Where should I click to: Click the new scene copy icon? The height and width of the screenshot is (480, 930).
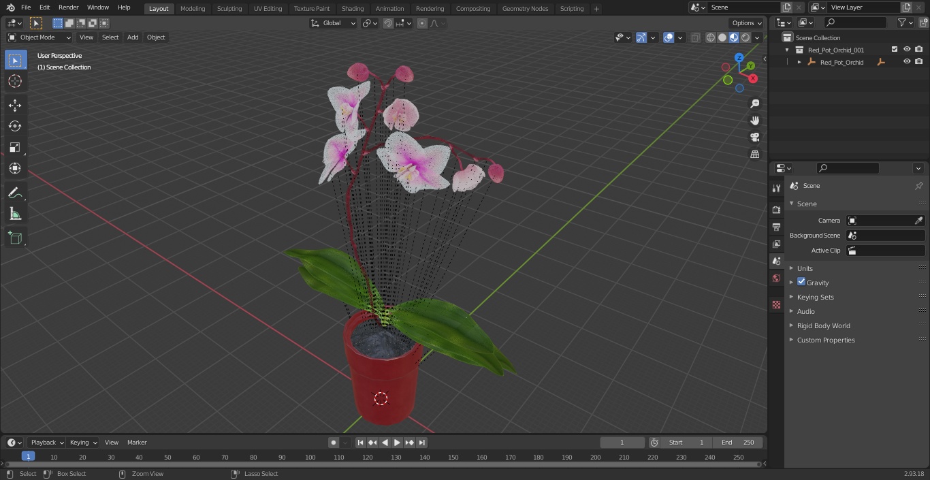[786, 7]
